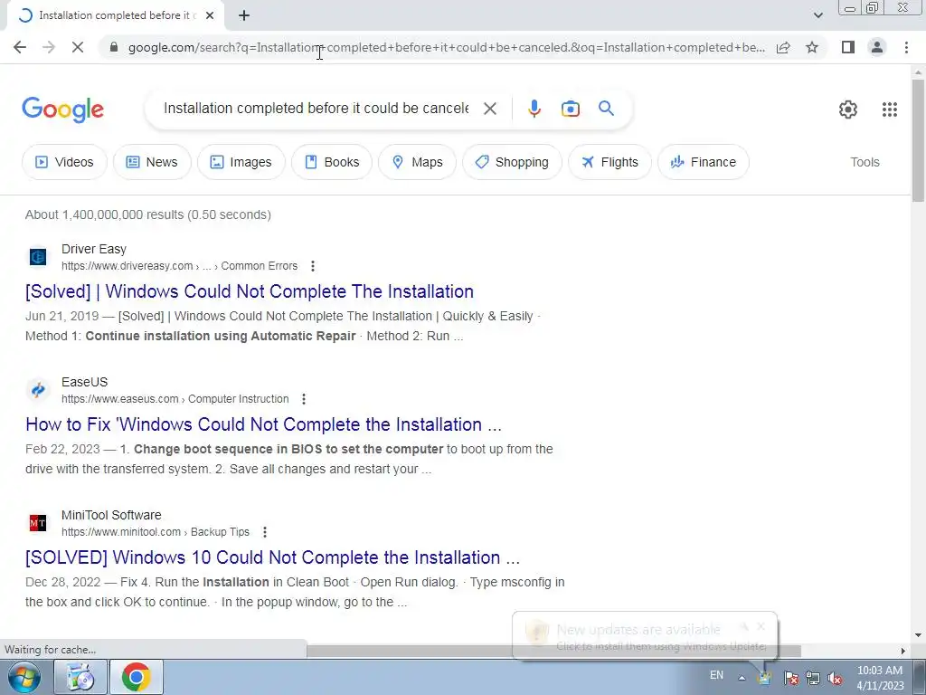Click the Driver Easy site favicon
The width and height of the screenshot is (926, 695).
[x=38, y=257]
